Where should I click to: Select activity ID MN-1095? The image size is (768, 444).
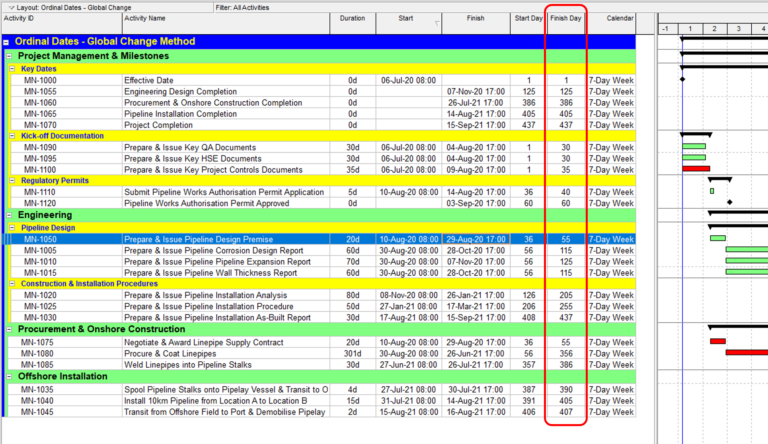40,159
